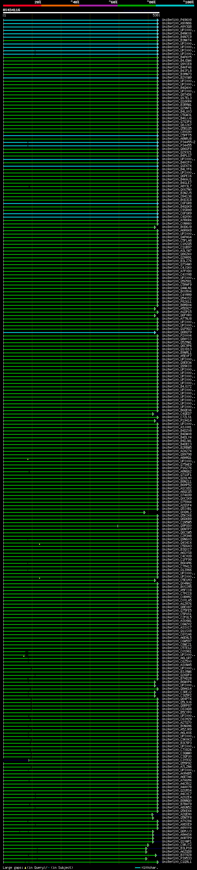Select the UniRef100_B3MN73 label

click(176, 74)
